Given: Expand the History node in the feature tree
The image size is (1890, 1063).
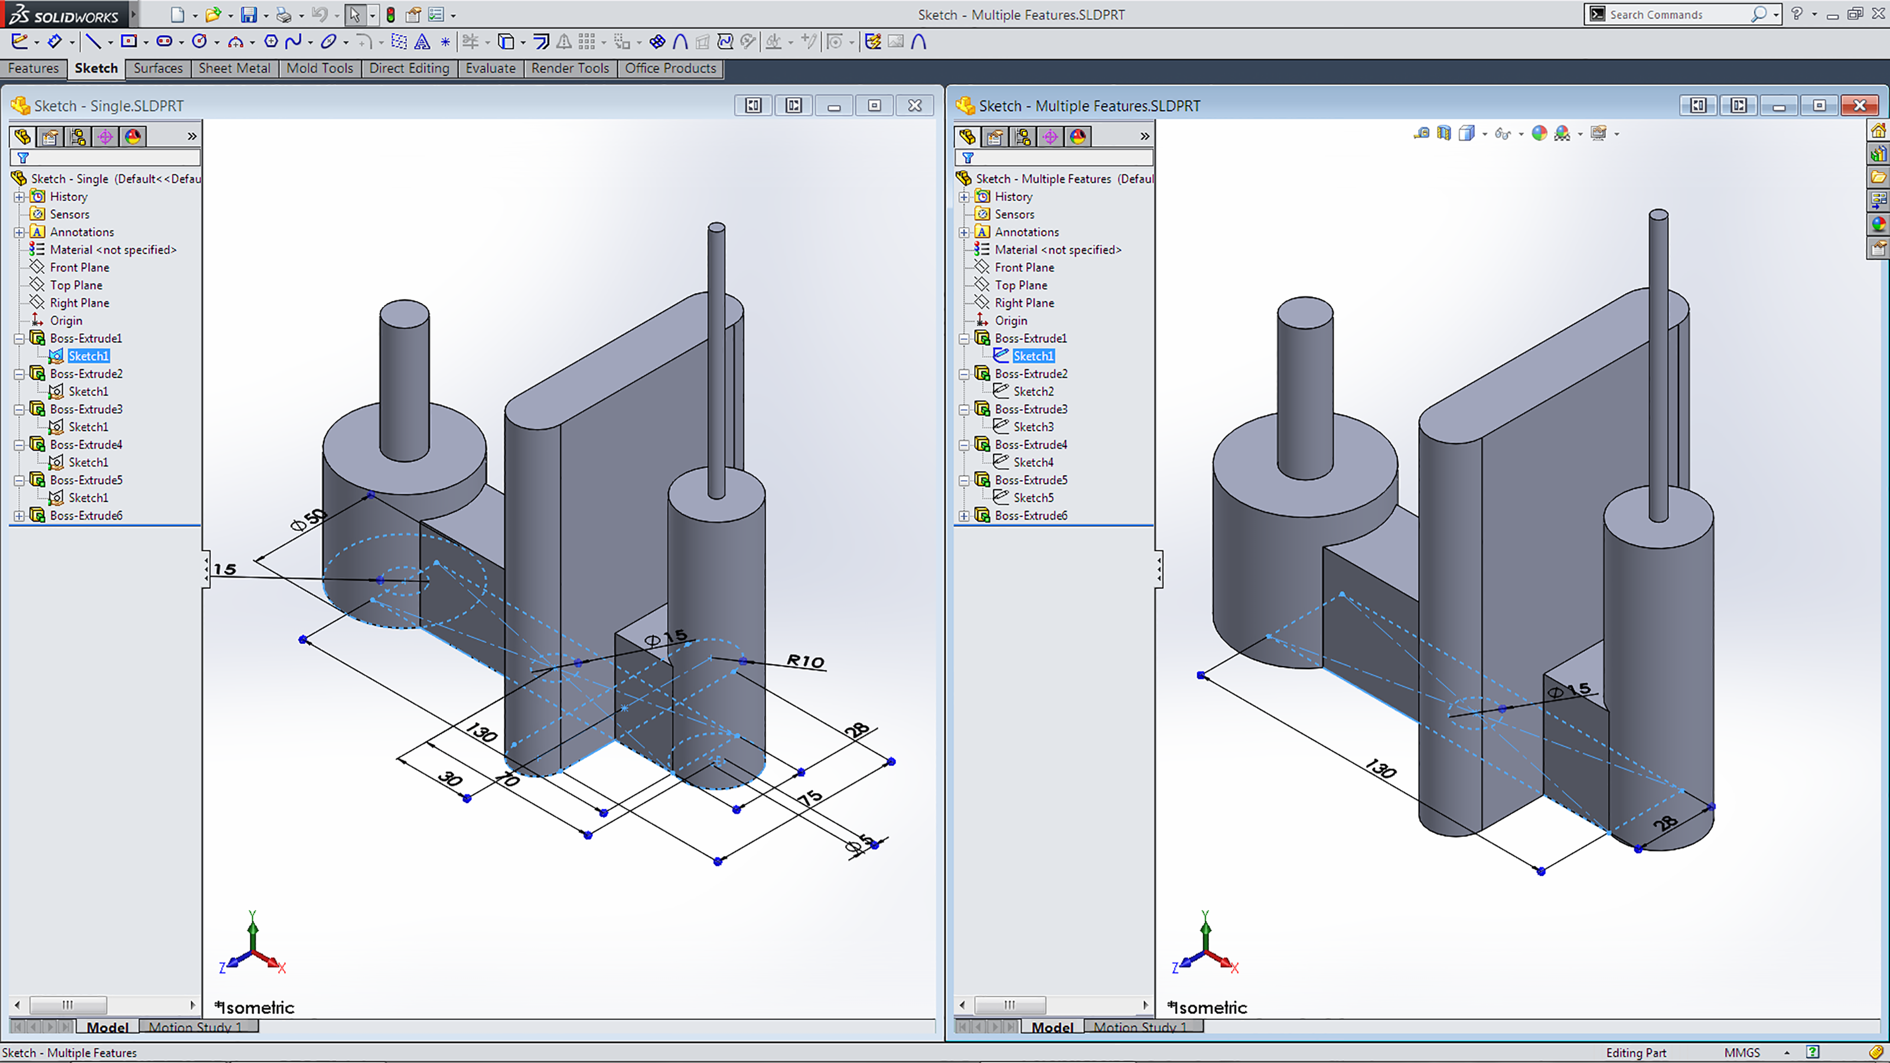Looking at the screenshot, I should coord(18,196).
